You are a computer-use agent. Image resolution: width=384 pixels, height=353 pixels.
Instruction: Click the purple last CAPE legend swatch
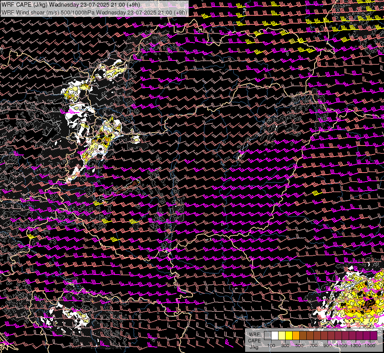point(374,336)
